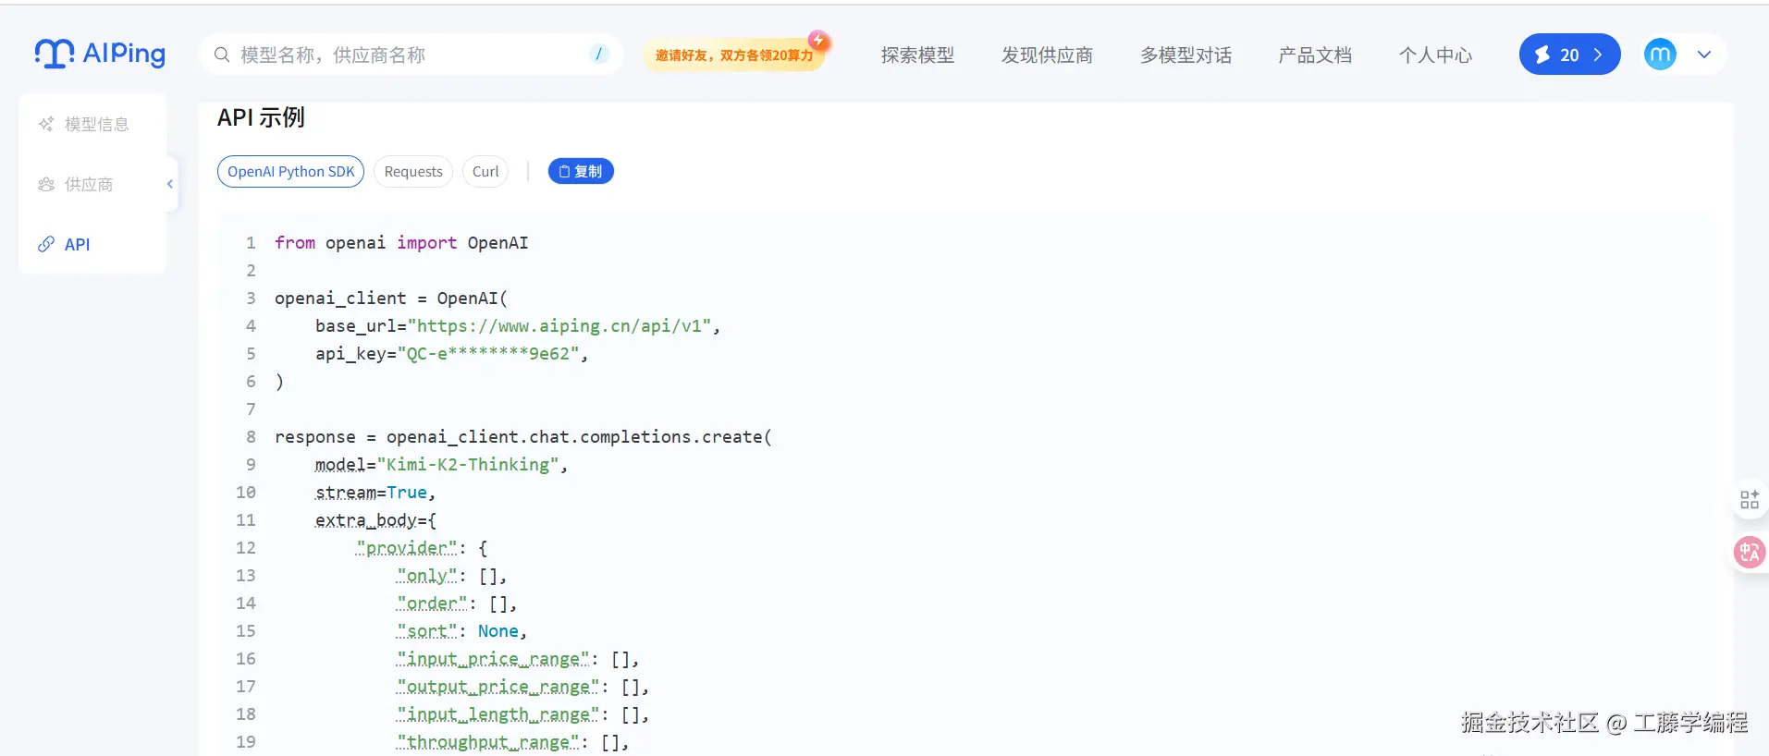Image resolution: width=1769 pixels, height=756 pixels.
Task: Click the "throughput_range" key
Action: tap(488, 742)
